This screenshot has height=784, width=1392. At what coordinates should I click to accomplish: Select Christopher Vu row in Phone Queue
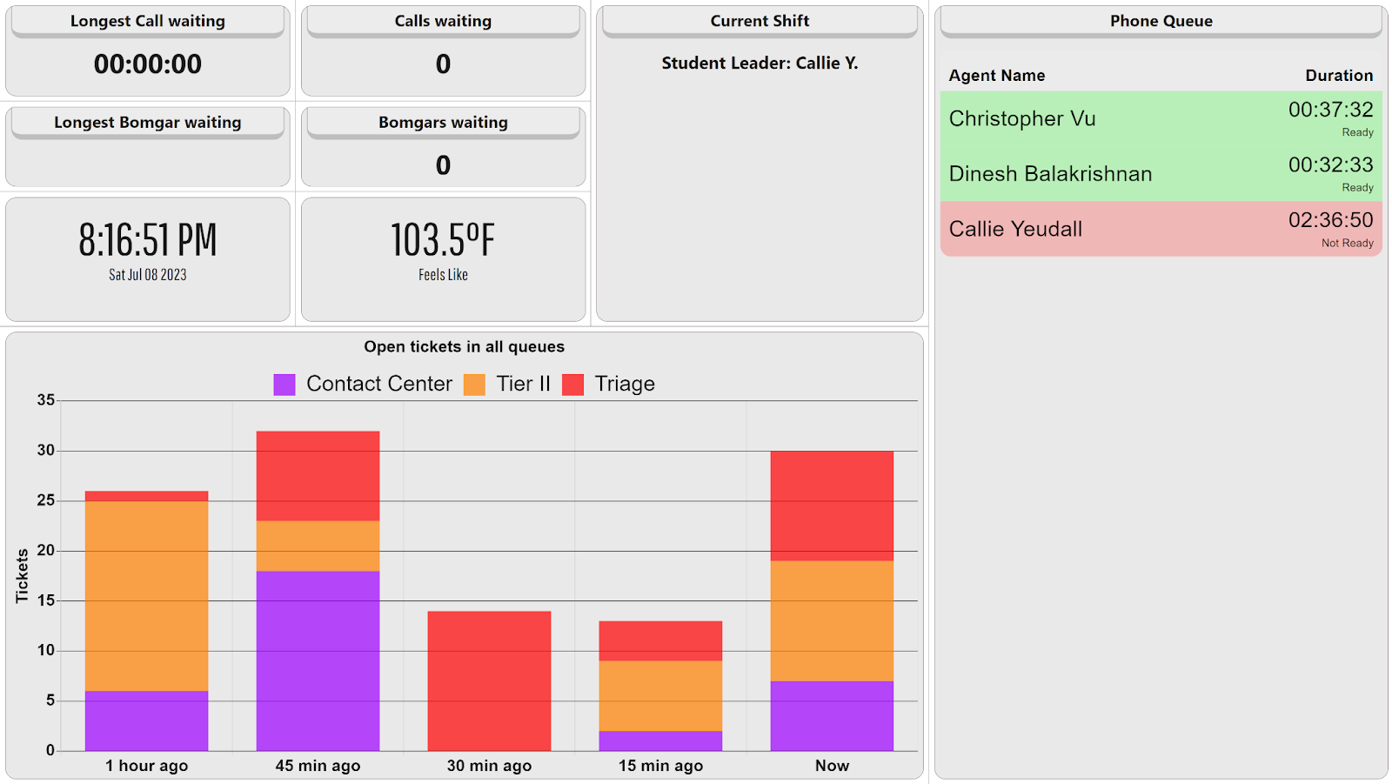(x=1161, y=119)
